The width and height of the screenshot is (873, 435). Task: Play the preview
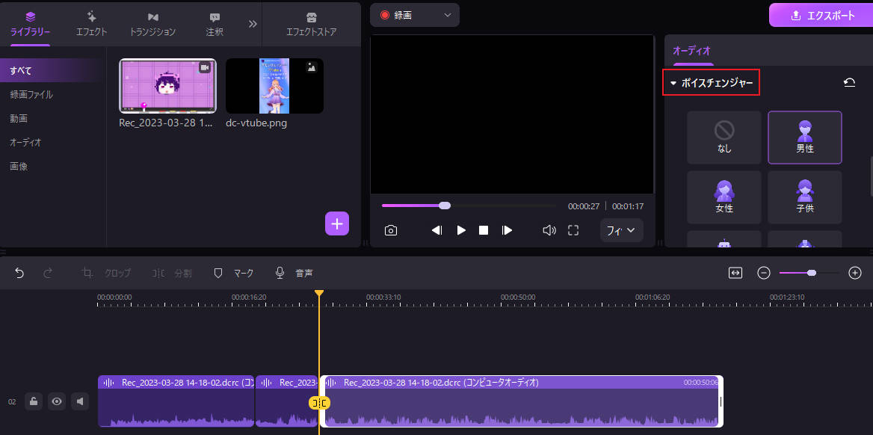pos(461,231)
